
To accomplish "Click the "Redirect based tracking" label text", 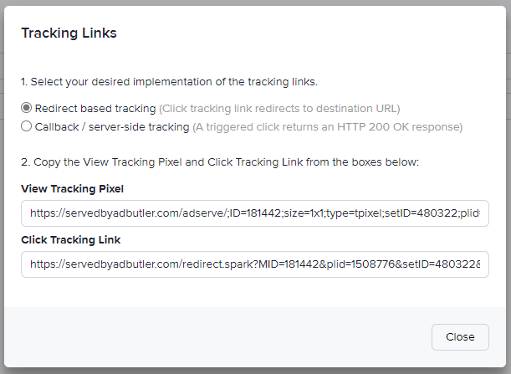I will (95, 109).
